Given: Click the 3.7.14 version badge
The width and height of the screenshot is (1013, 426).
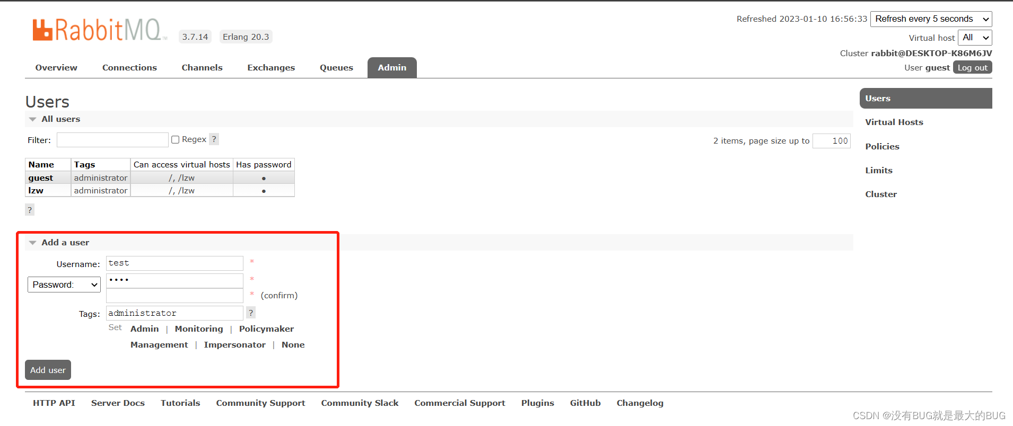Looking at the screenshot, I should [x=195, y=37].
